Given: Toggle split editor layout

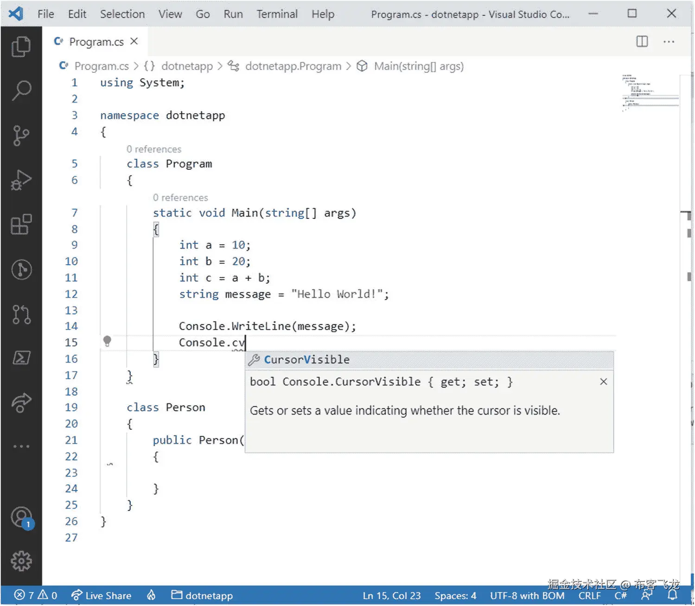Looking at the screenshot, I should (x=642, y=41).
